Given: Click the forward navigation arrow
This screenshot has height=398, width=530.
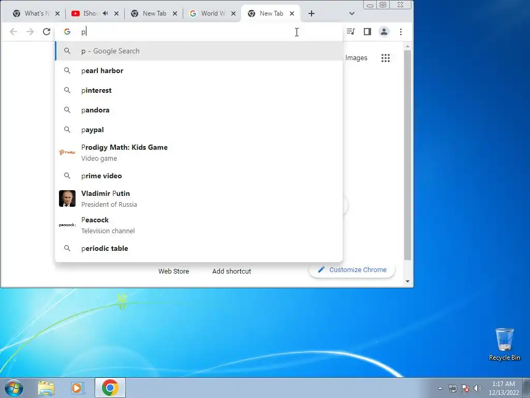Looking at the screenshot, I should 30,32.
